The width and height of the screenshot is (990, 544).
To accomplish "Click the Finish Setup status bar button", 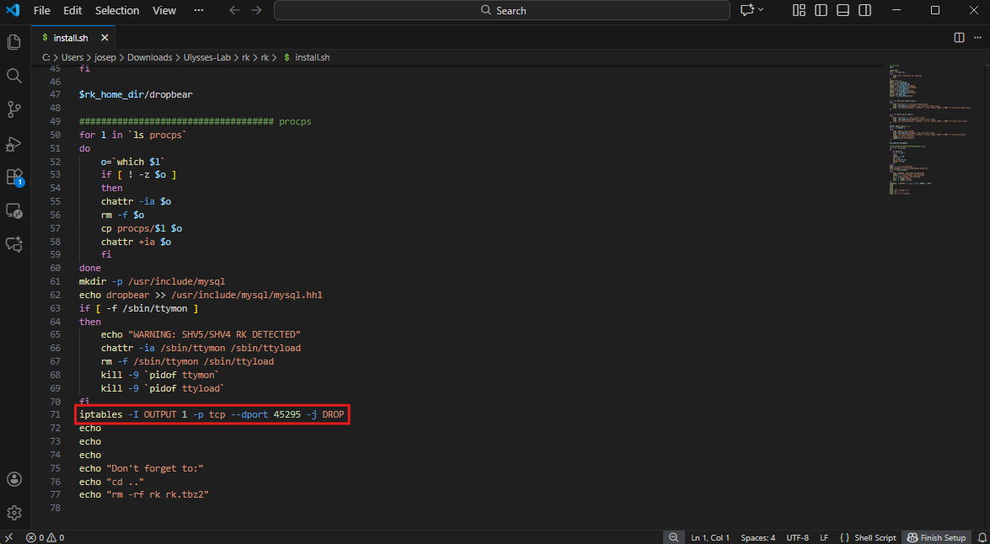I will coord(936,537).
